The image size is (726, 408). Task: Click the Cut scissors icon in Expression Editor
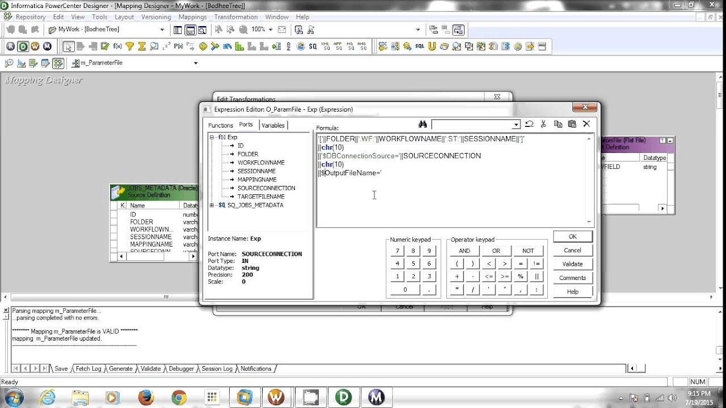click(543, 124)
